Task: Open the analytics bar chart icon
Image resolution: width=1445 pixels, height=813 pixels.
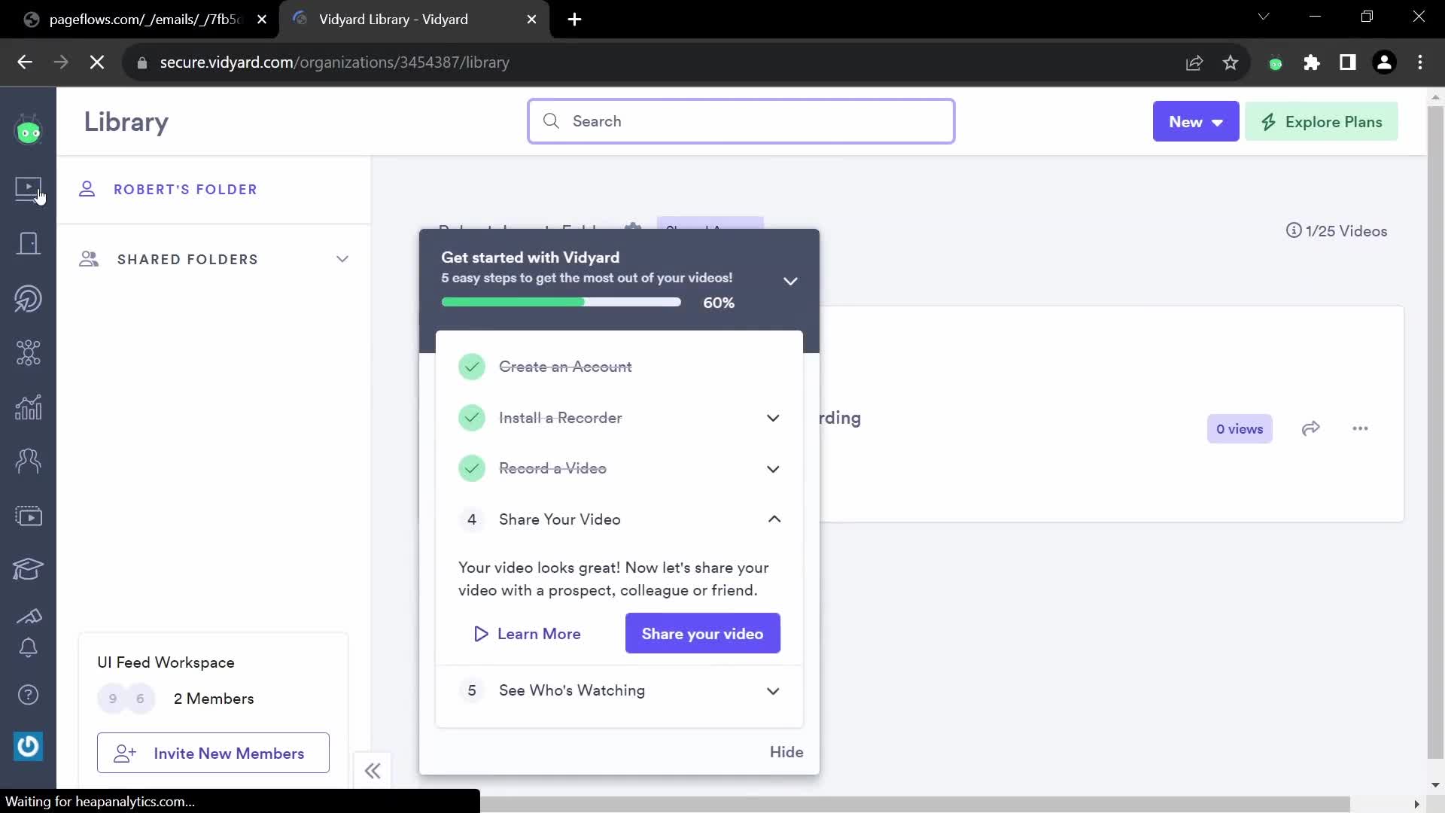Action: pyautogui.click(x=29, y=407)
